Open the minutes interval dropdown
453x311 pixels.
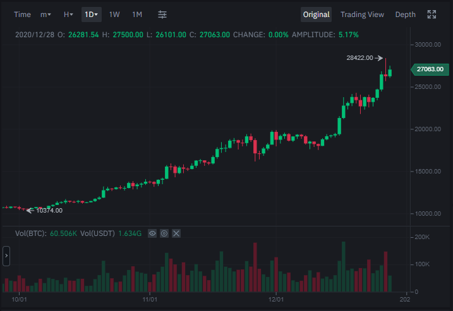45,15
